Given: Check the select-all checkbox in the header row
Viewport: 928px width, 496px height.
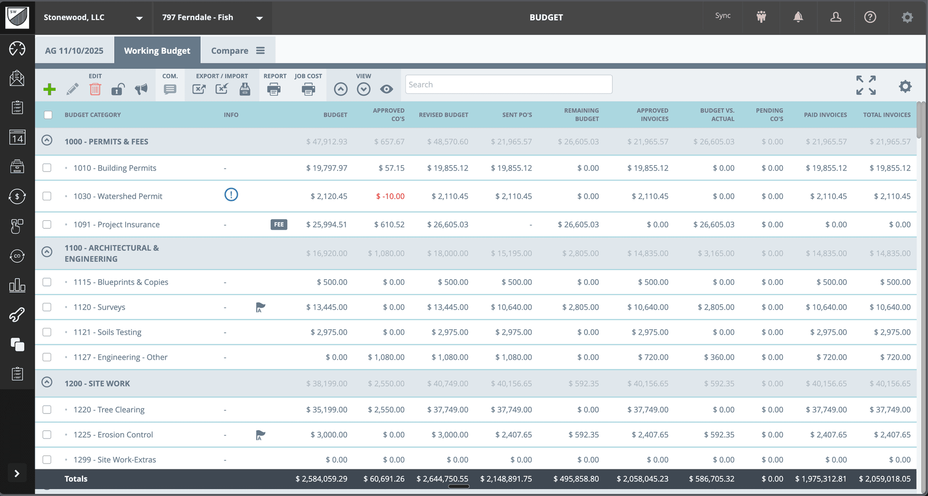Looking at the screenshot, I should (48, 114).
